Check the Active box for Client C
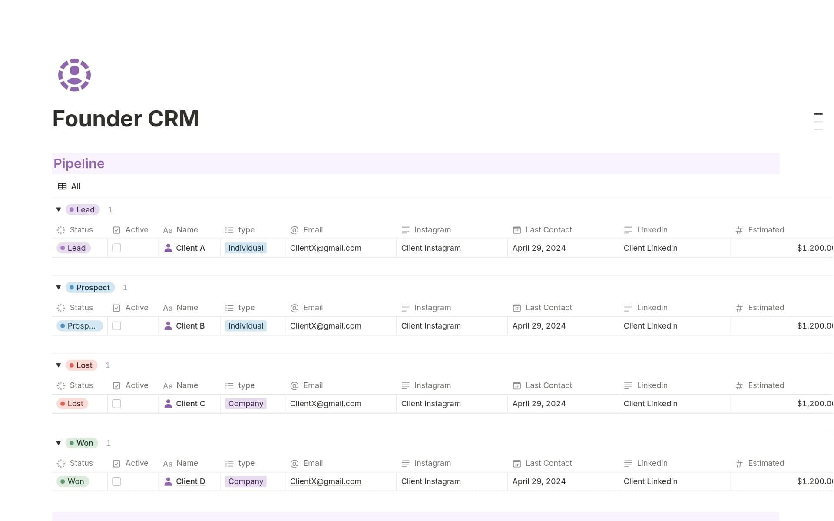834x521 pixels. 116,403
